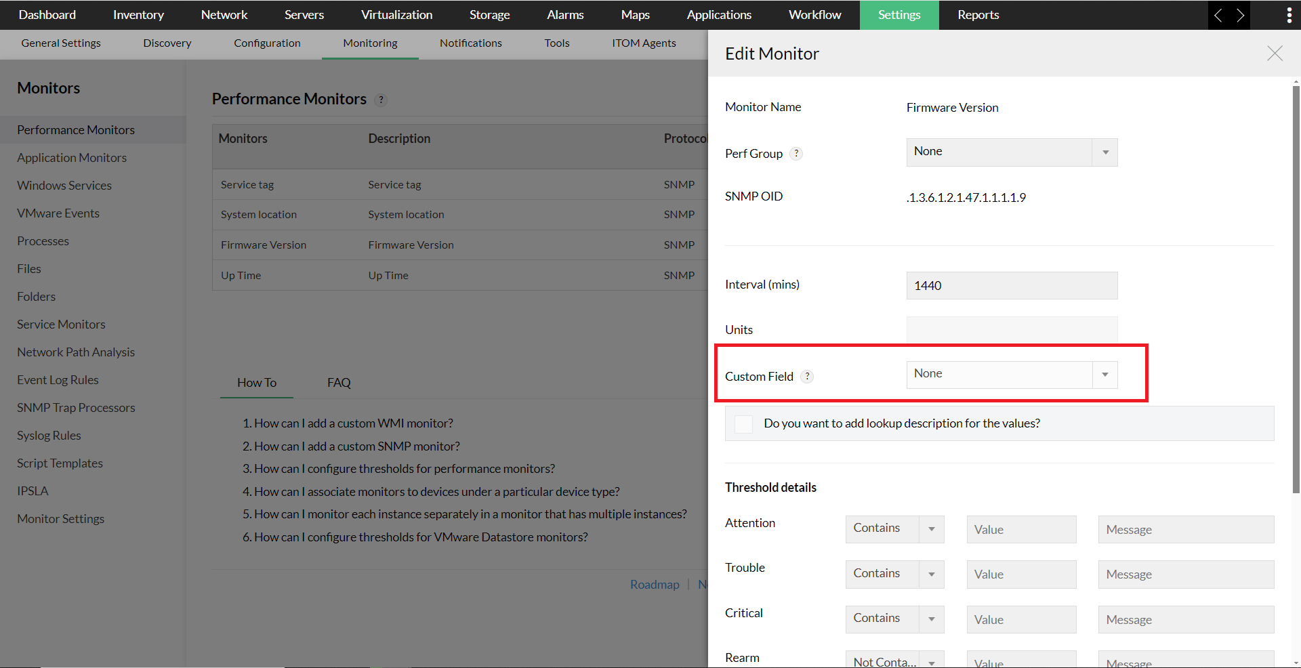Open the Perf Group help tooltip
The height and width of the screenshot is (668, 1301).
coord(797,153)
